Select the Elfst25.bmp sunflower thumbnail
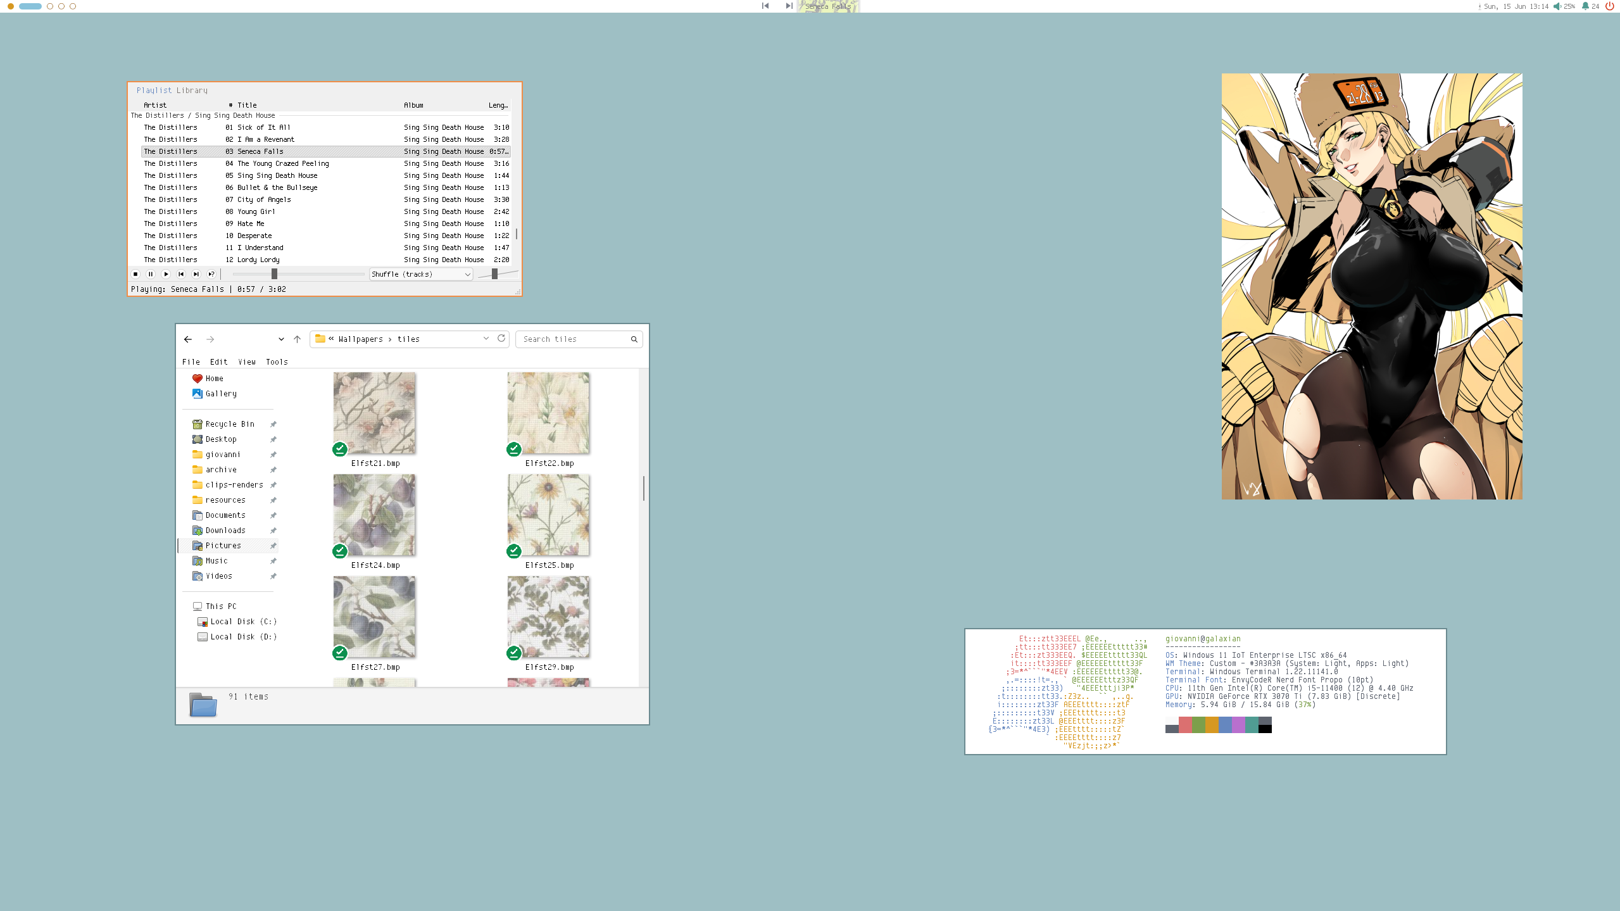 click(548, 515)
